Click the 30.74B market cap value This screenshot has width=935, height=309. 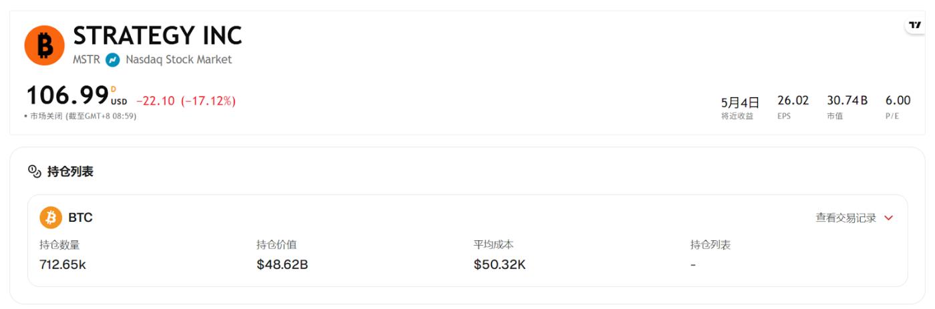[x=847, y=101]
